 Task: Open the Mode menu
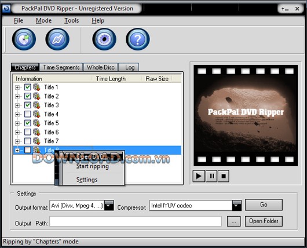coord(43,20)
